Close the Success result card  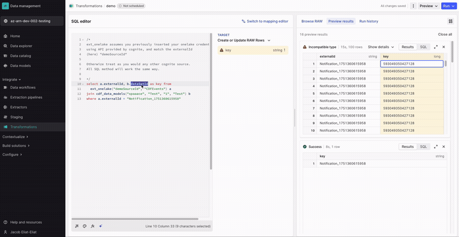(x=444, y=147)
